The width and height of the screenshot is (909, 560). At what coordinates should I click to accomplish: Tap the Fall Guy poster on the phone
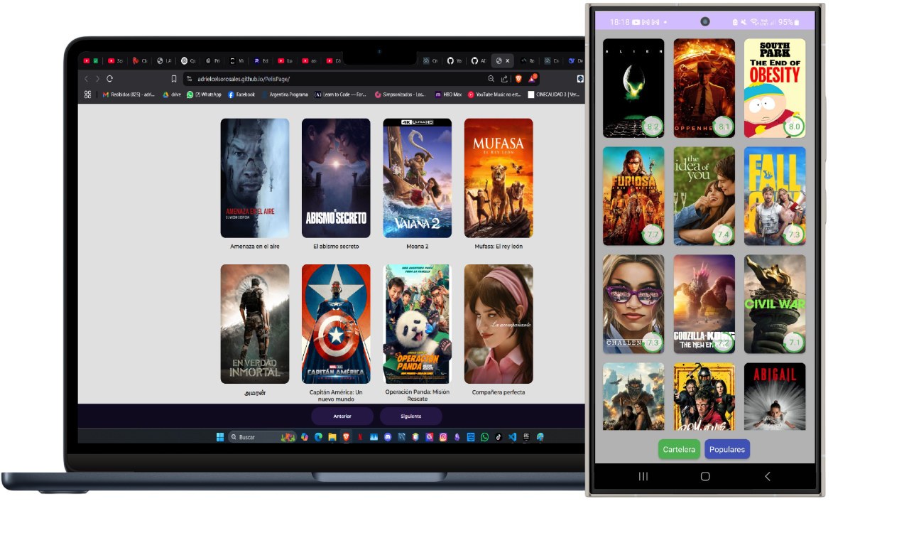[x=775, y=196]
